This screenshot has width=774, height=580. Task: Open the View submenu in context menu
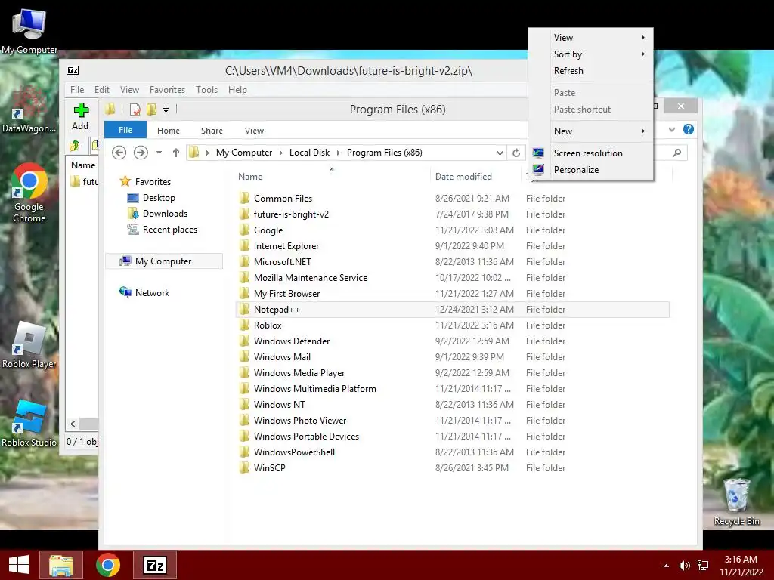click(x=591, y=38)
